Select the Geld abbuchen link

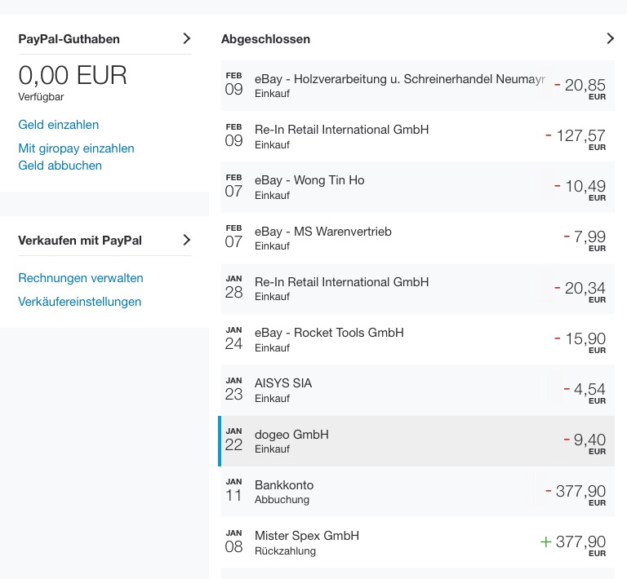(60, 166)
